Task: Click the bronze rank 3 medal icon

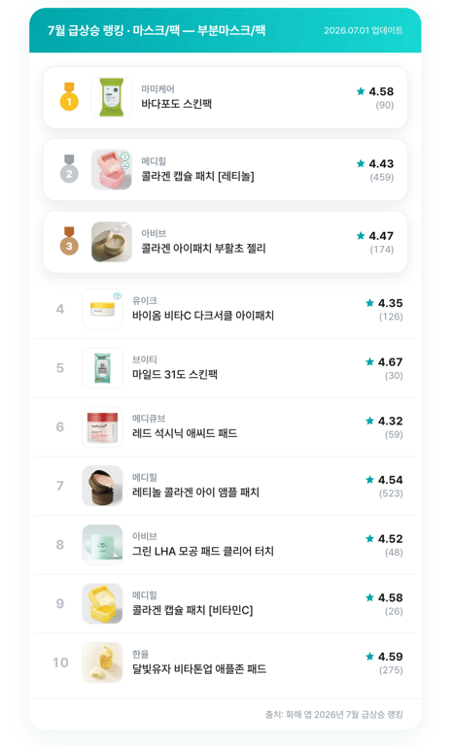Action: (x=69, y=241)
